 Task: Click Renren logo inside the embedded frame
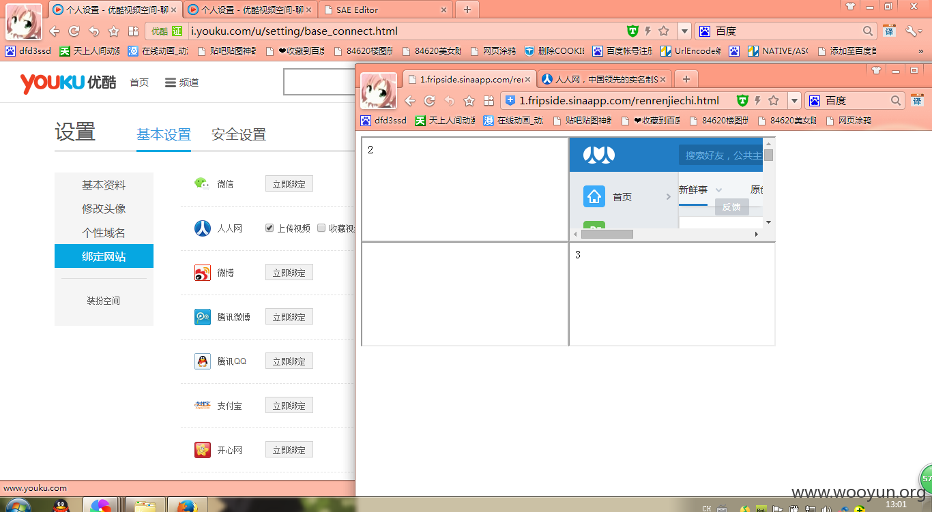(599, 155)
